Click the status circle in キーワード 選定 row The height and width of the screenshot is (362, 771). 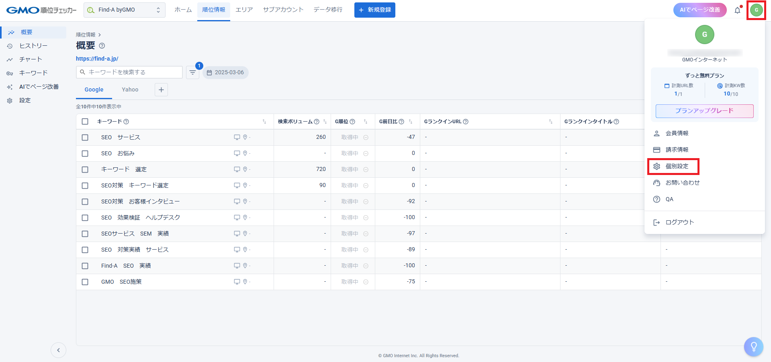[x=366, y=169]
